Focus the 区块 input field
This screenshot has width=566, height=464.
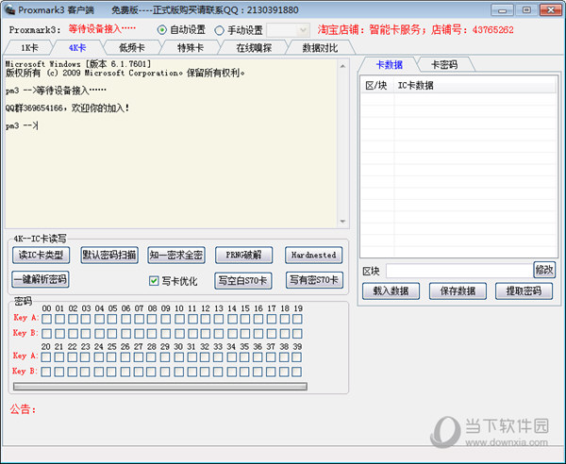(x=459, y=271)
